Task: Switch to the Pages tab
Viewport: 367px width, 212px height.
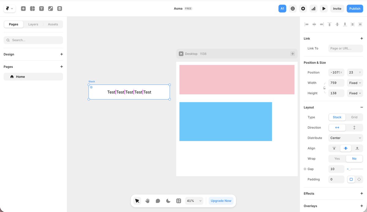Action: pos(13,24)
